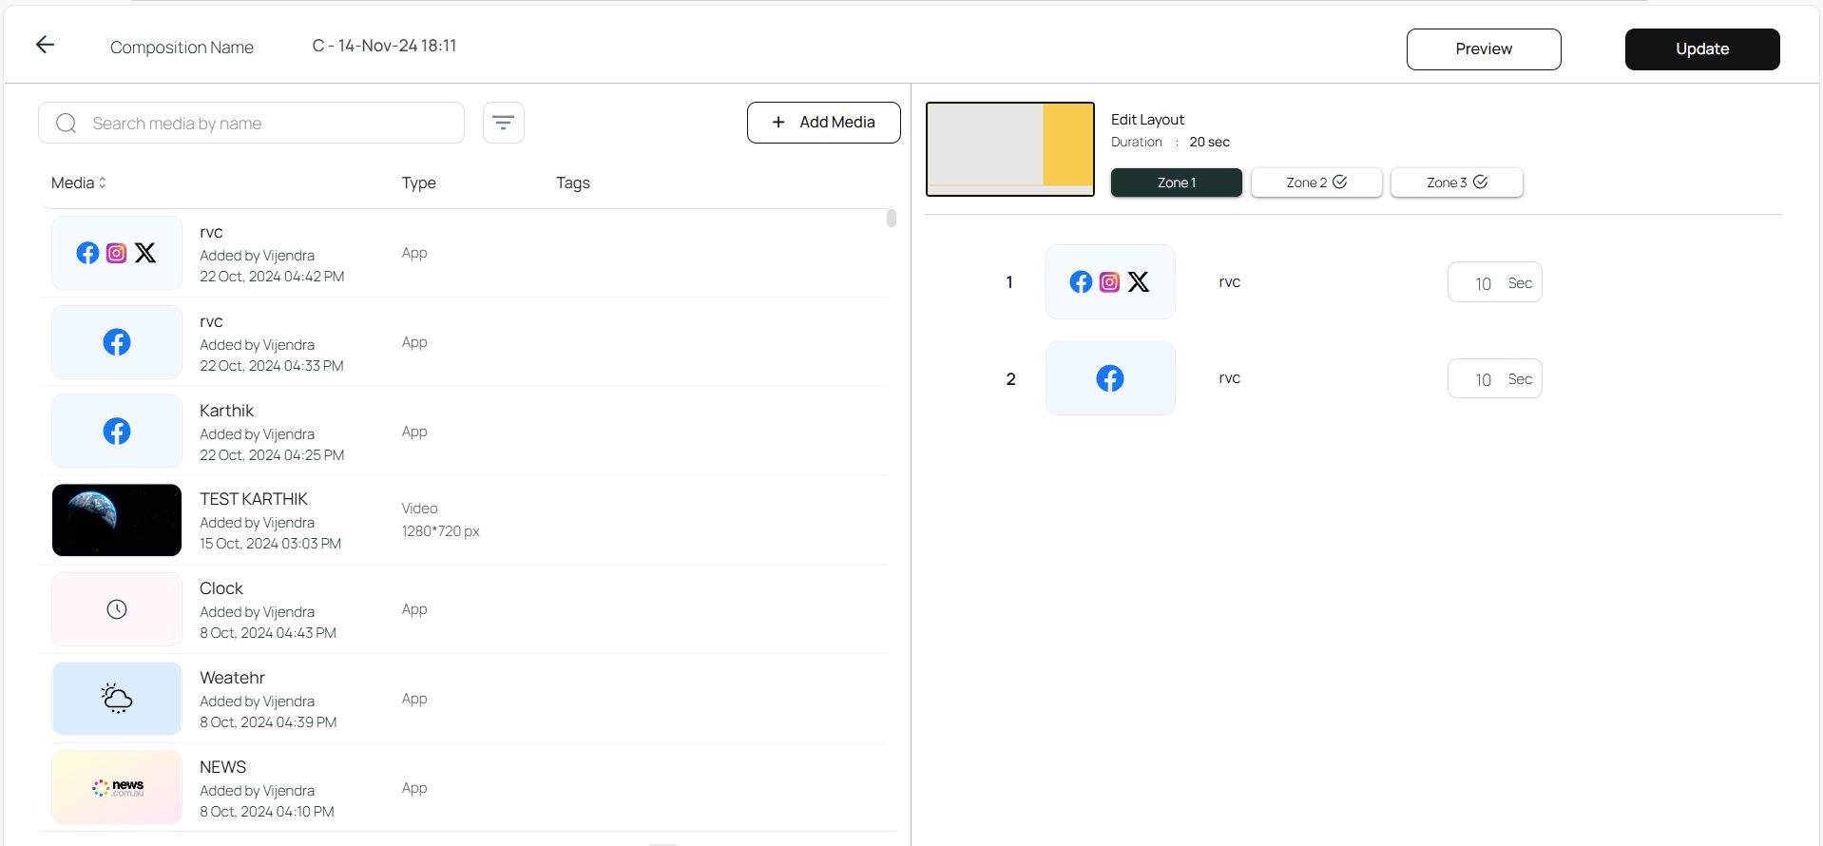Open the media filter options
This screenshot has height=846, width=1823.
(503, 123)
